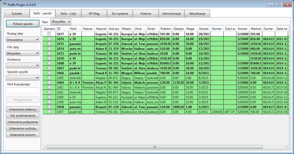This screenshot has width=294, height=154.
Task: Expand the Filtr daty dropdown
Action: point(23,53)
